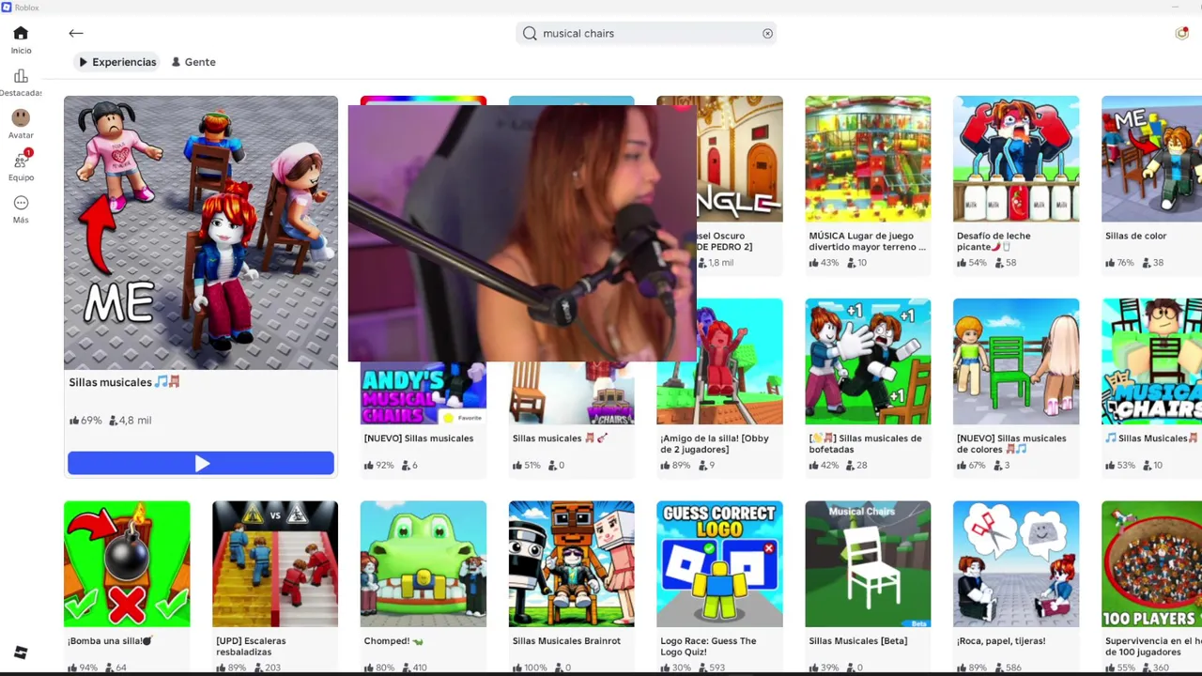Click the title 'MÚSICA Lugar de juego divertido'
1202x676 pixels.
[867, 241]
